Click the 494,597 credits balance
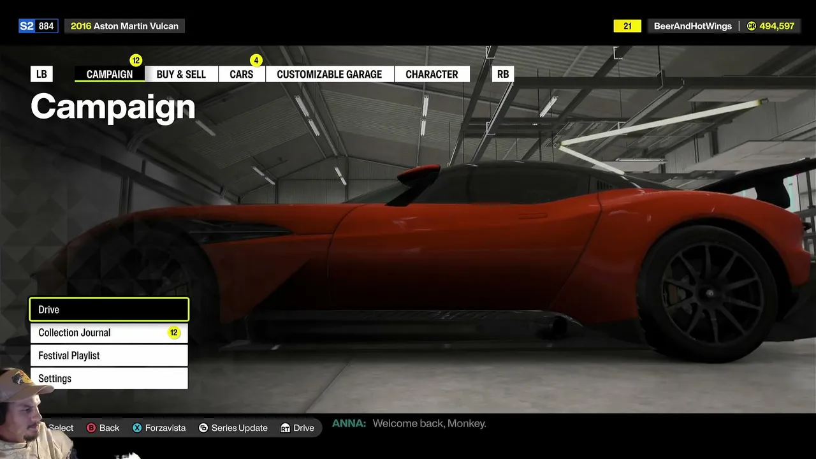The image size is (816, 459). pos(777,26)
